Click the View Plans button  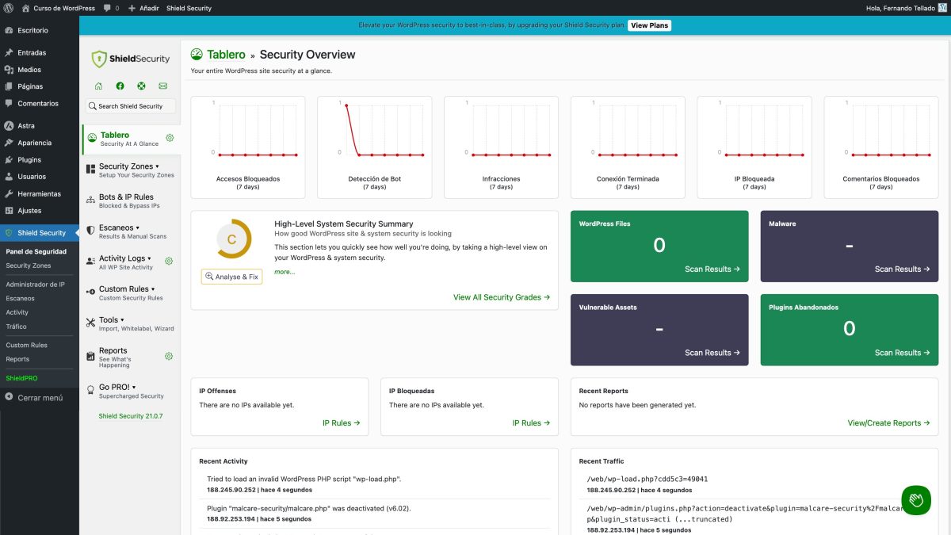click(x=649, y=25)
